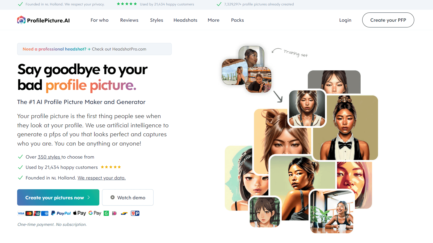Open the training photo of woman in store
The width and height of the screenshot is (433, 243).
258,80
